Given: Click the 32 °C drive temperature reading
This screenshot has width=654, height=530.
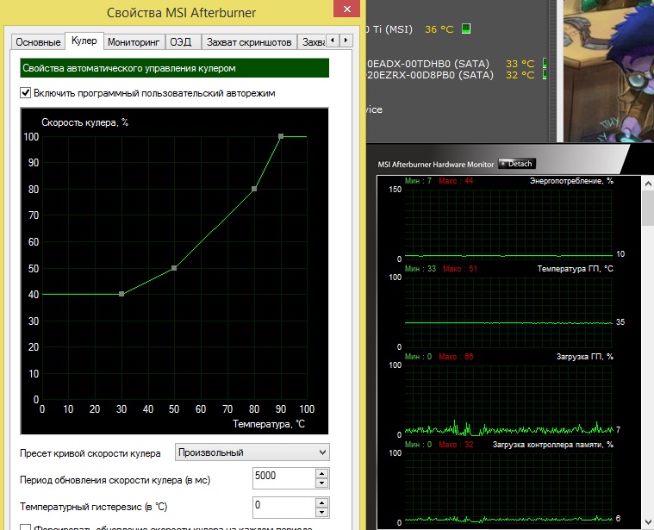Looking at the screenshot, I should [520, 75].
